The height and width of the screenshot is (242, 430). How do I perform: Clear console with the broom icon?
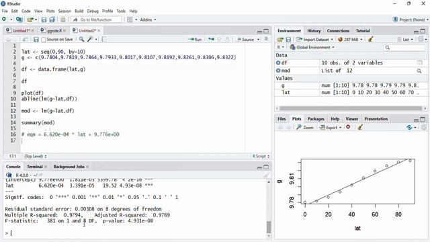[x=266, y=175]
